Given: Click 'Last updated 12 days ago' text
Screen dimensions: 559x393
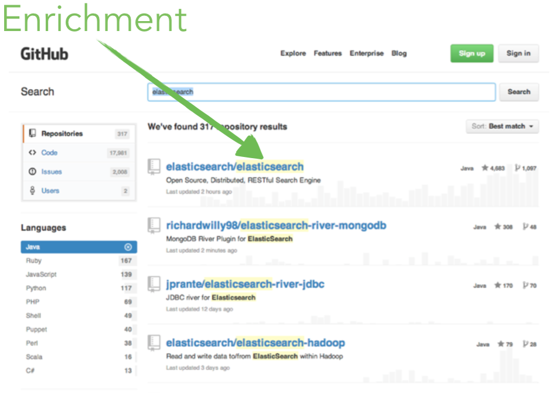Looking at the screenshot, I should pyautogui.click(x=199, y=309).
